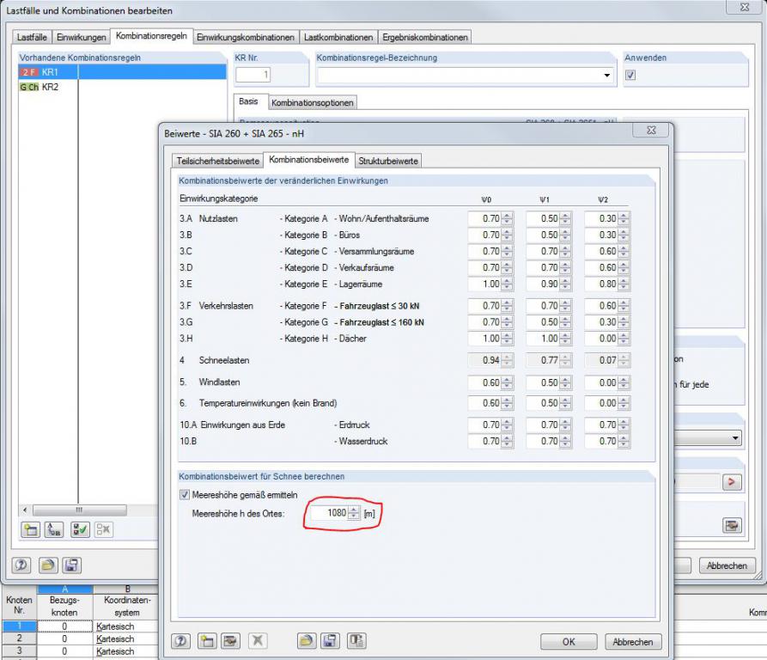Confirm Beiwerte dialog with OK
This screenshot has width=767, height=660.
pos(569,641)
